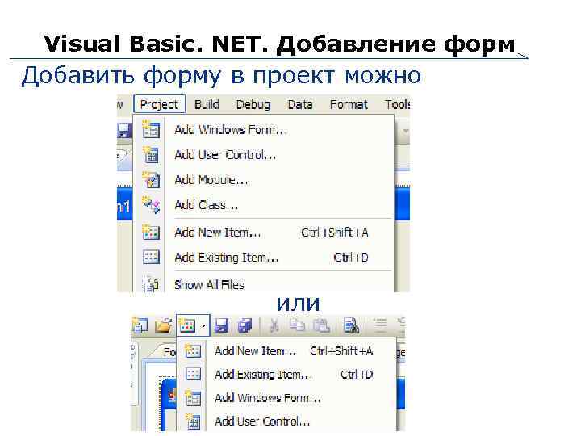Open the Tools menu
The height and width of the screenshot is (436, 581).
(x=397, y=104)
